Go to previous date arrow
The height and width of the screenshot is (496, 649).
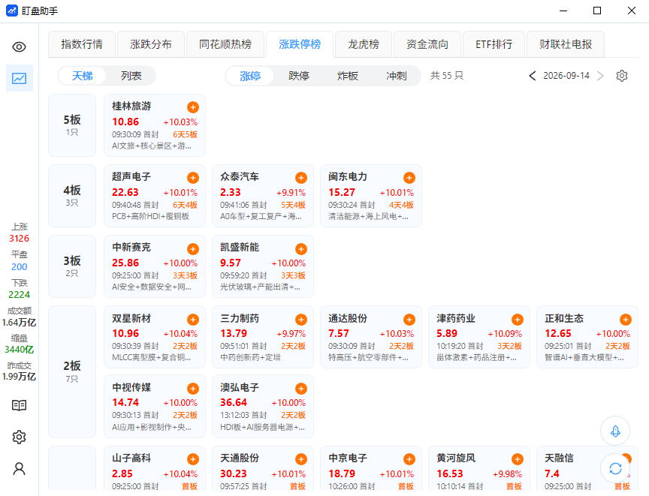coord(533,76)
